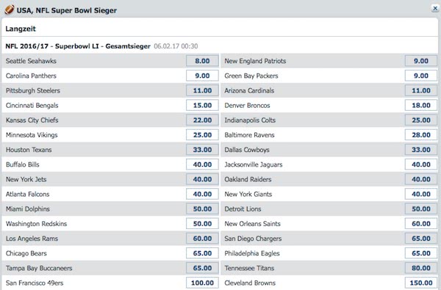Select New York Jets odds 40.00
Screen dimensions: 441x290
click(202, 179)
